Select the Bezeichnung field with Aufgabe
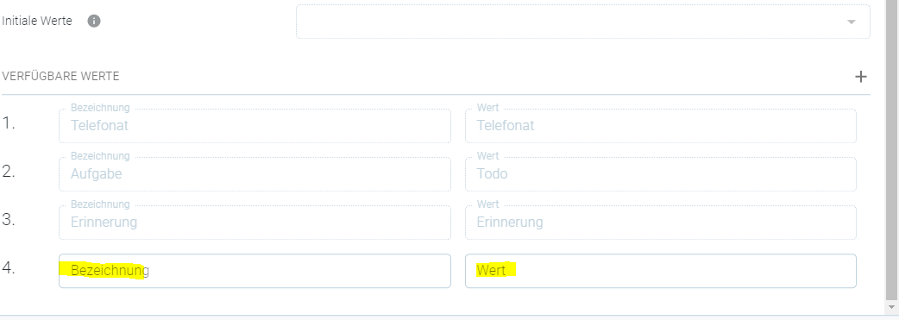The width and height of the screenshot is (899, 320). tap(255, 173)
